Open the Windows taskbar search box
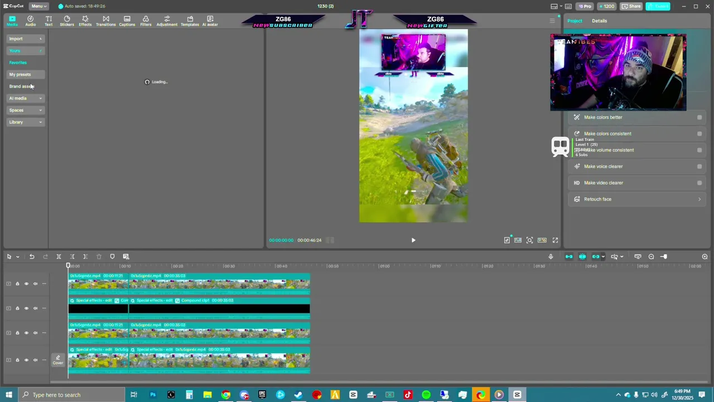This screenshot has width=714, height=402. (x=71, y=395)
